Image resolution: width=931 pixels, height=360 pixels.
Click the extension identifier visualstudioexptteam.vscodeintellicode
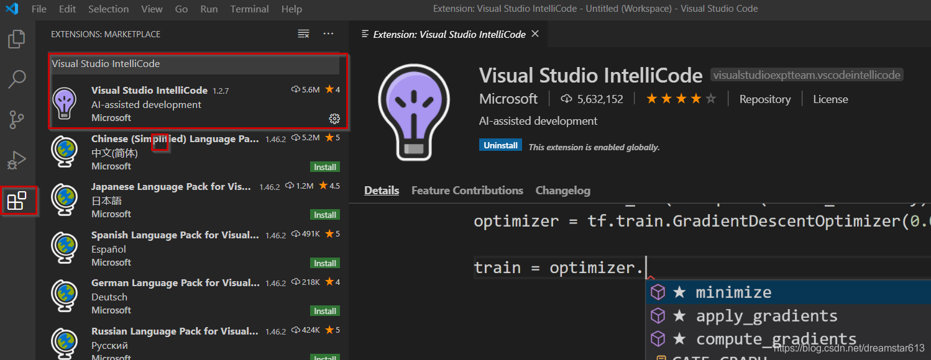click(x=807, y=75)
